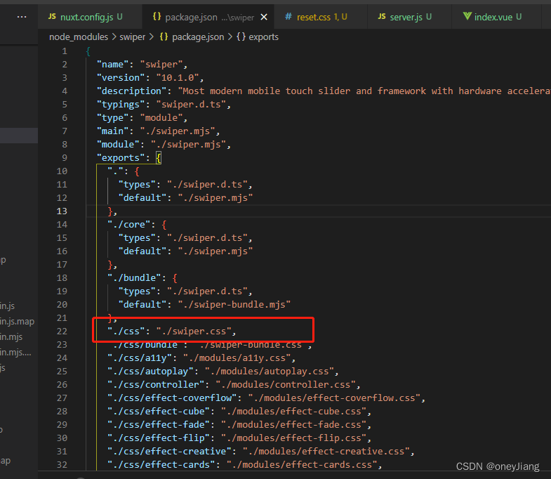Viewport: 551px width, 479px height.
Task: Click the JS icon on server.js tab
Action: [382, 17]
